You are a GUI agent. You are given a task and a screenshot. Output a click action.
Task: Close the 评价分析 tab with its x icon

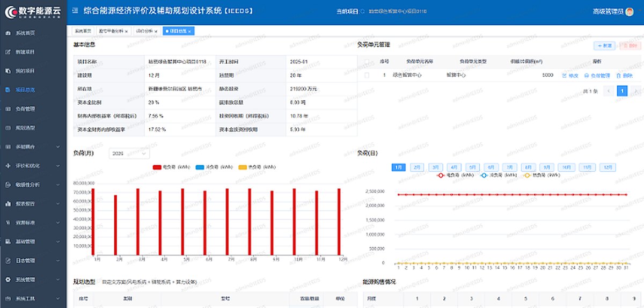[156, 32]
